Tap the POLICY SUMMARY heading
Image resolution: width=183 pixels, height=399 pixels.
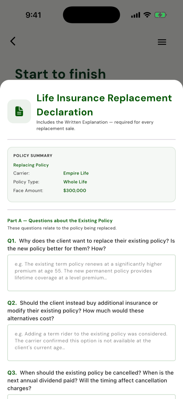pos(33,155)
